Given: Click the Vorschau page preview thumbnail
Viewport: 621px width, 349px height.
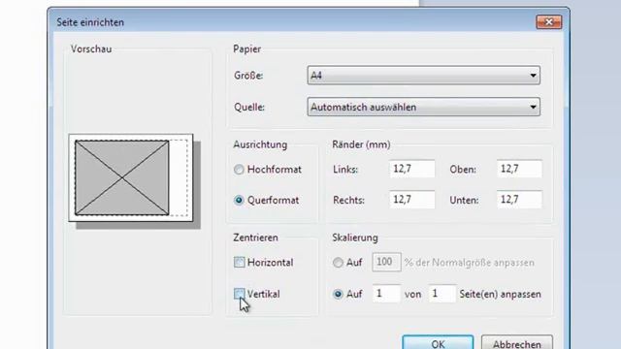Looking at the screenshot, I should 134,181.
